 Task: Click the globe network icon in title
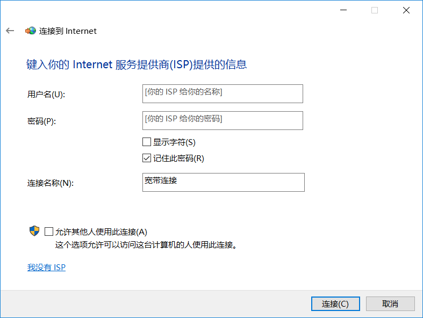(31, 31)
